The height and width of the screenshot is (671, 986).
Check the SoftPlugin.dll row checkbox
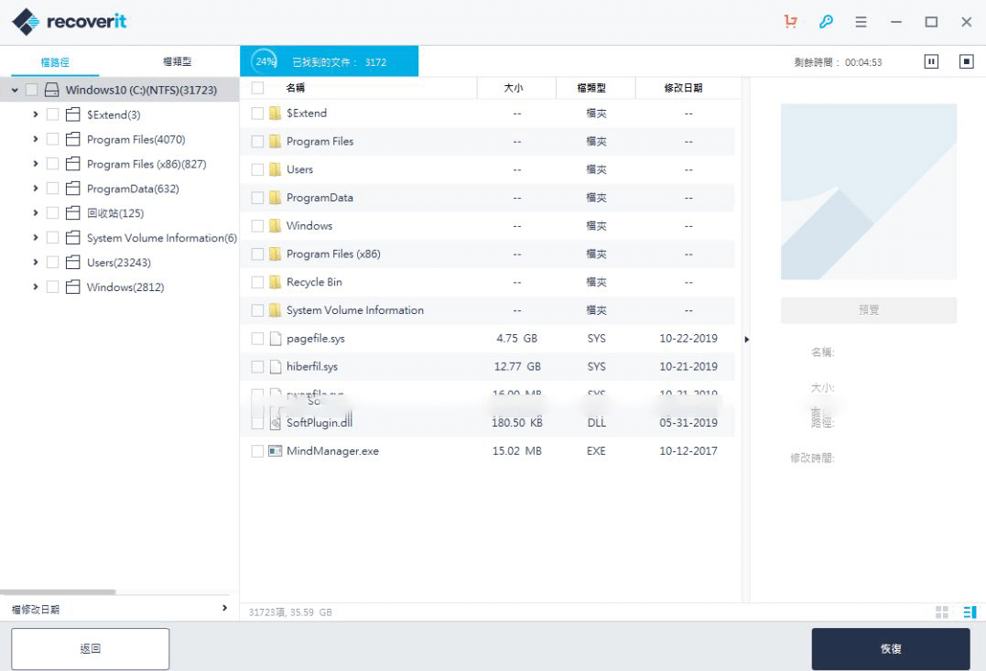click(x=257, y=423)
